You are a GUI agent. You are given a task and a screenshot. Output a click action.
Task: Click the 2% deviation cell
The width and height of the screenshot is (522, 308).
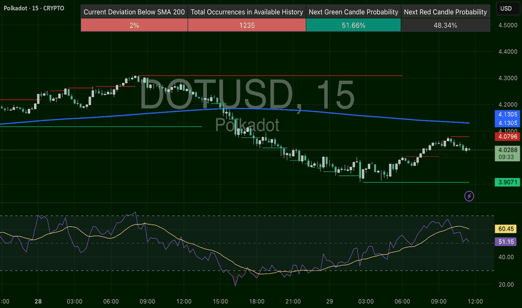coord(134,25)
